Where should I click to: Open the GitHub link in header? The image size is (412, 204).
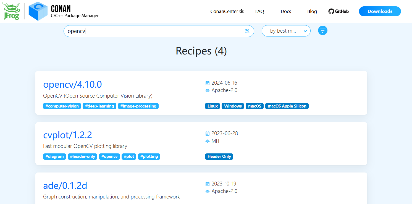click(338, 11)
